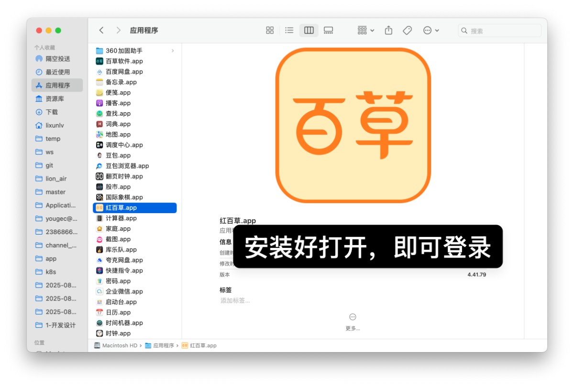Select 密码.app in the list
The height and width of the screenshot is (387, 574).
click(135, 281)
